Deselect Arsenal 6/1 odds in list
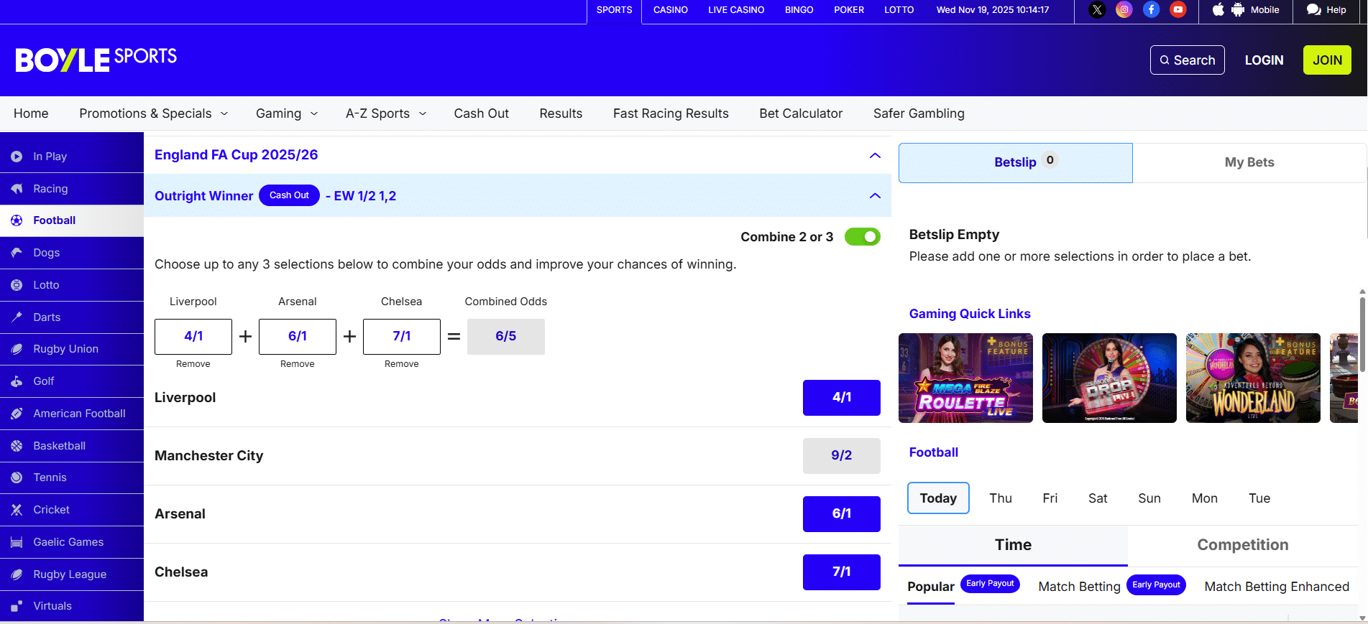Screen dimensions: 1368x624 (842, 514)
